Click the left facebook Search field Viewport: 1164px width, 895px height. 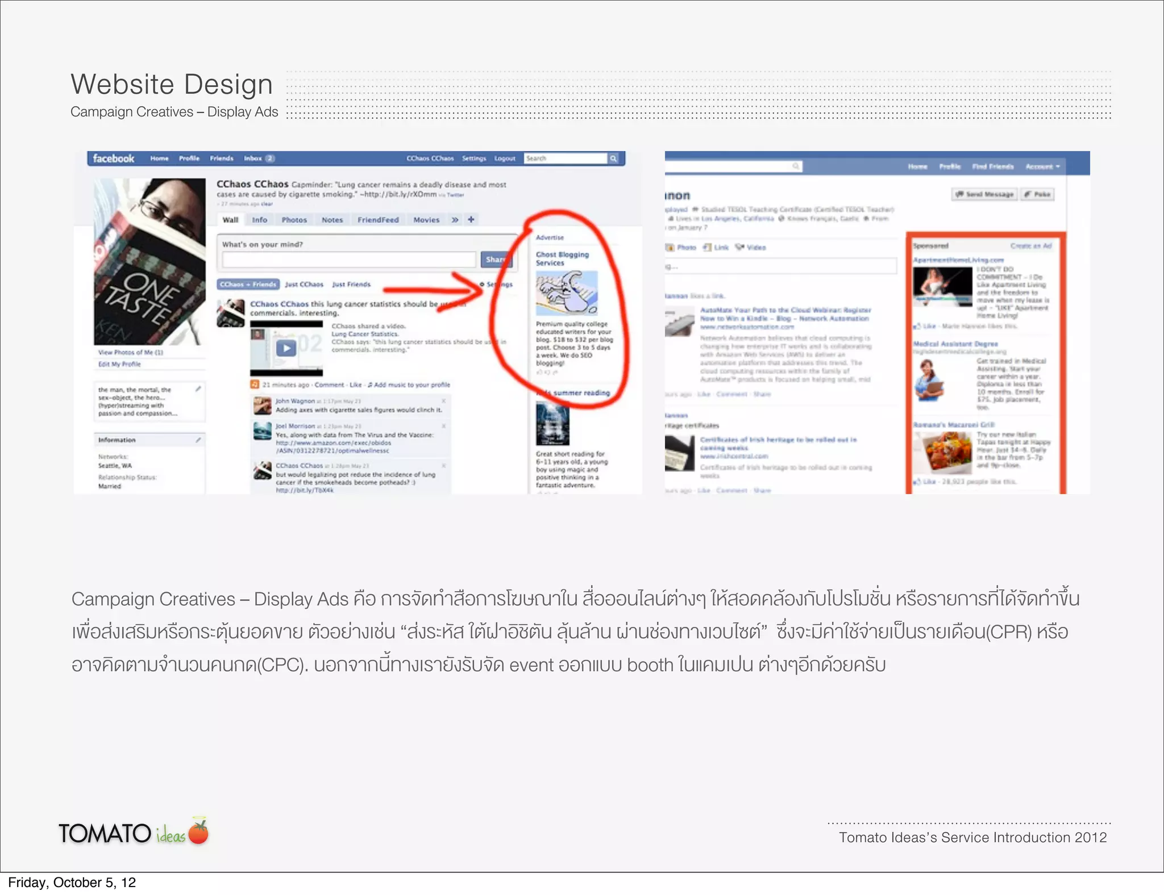pos(566,158)
